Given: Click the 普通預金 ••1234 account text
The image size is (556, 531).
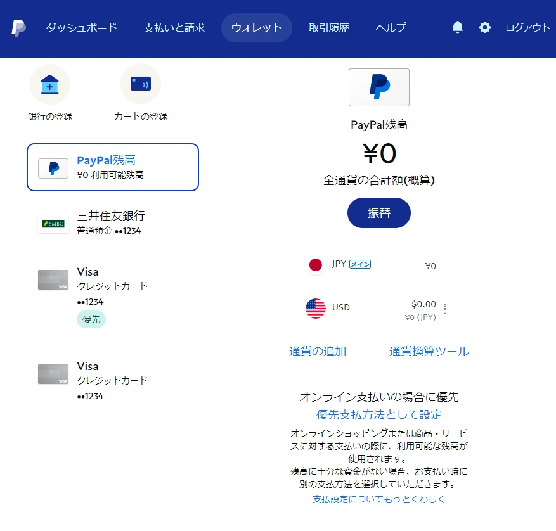Looking at the screenshot, I should coord(109,231).
